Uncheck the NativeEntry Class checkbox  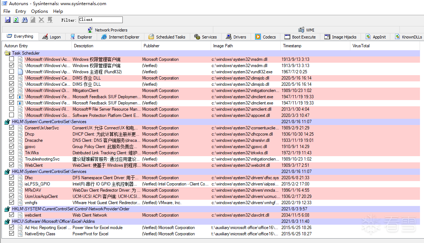11,233
